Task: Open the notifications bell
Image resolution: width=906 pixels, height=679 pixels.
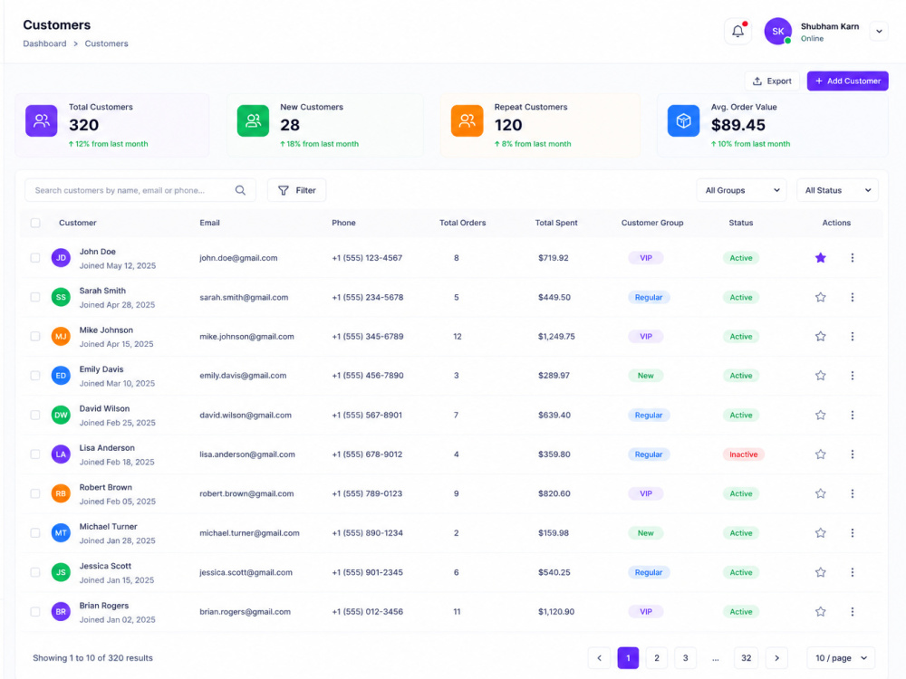Action: 737,31
